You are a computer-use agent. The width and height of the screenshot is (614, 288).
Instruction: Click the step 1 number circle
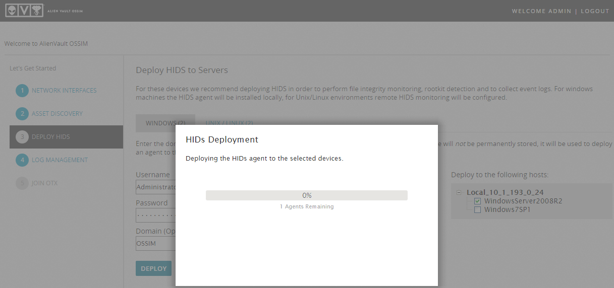click(22, 91)
